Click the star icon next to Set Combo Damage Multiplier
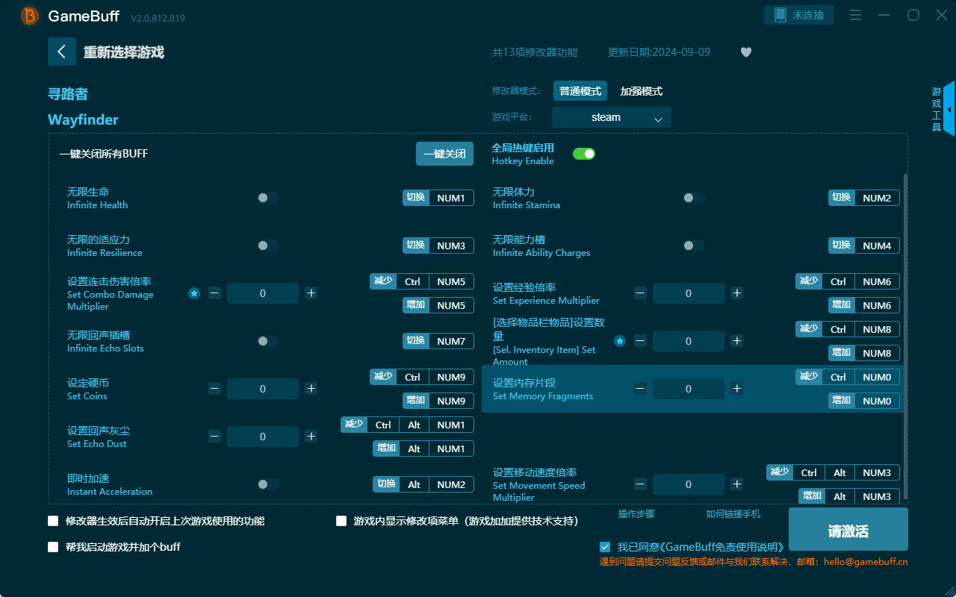This screenshot has width=956, height=597. pos(193,293)
